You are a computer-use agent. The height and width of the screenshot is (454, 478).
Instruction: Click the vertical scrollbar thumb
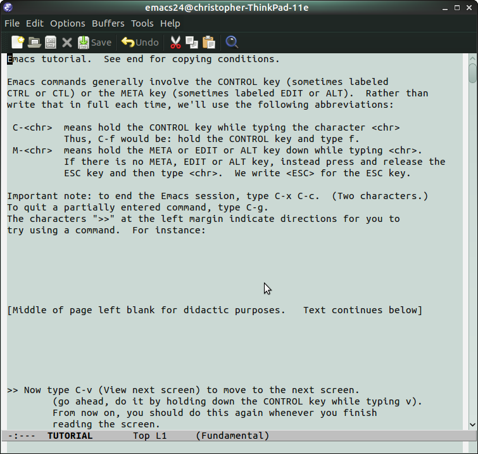472,74
